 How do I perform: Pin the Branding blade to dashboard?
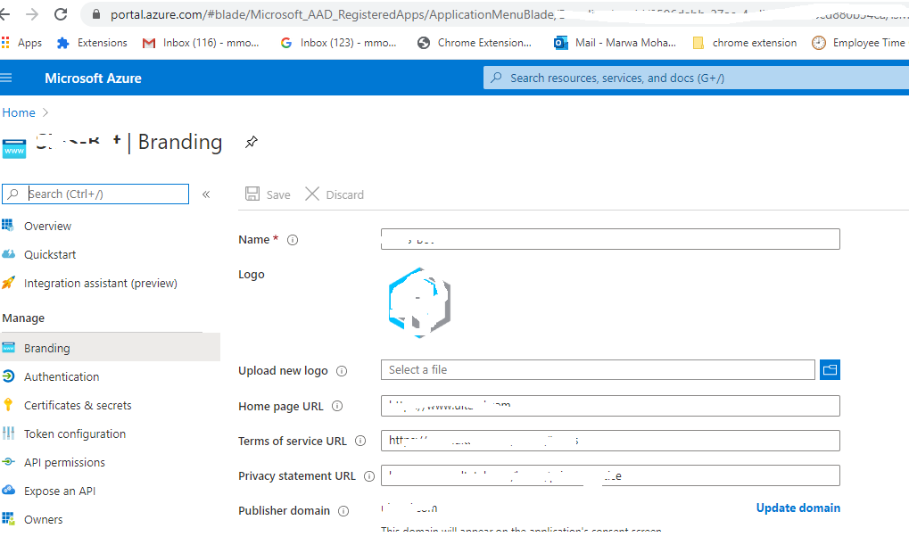tap(251, 141)
